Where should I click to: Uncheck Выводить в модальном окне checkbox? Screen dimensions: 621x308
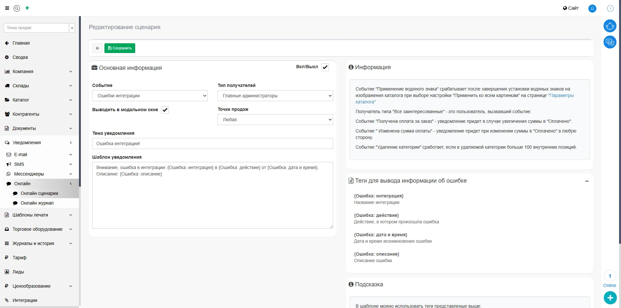click(165, 110)
